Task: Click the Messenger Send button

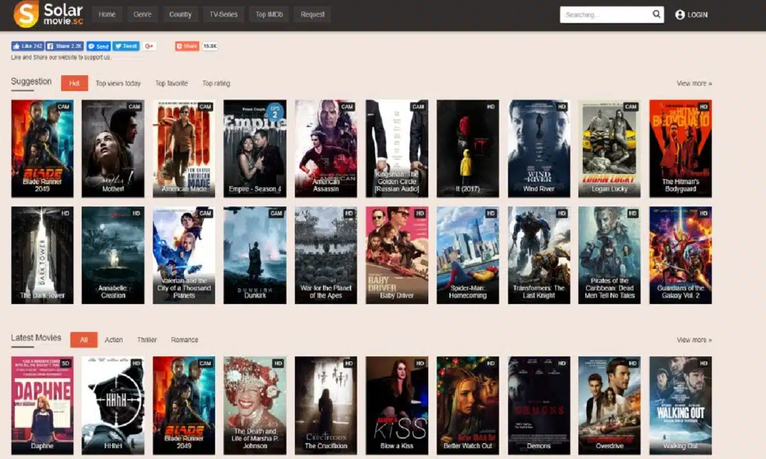Action: tap(98, 47)
